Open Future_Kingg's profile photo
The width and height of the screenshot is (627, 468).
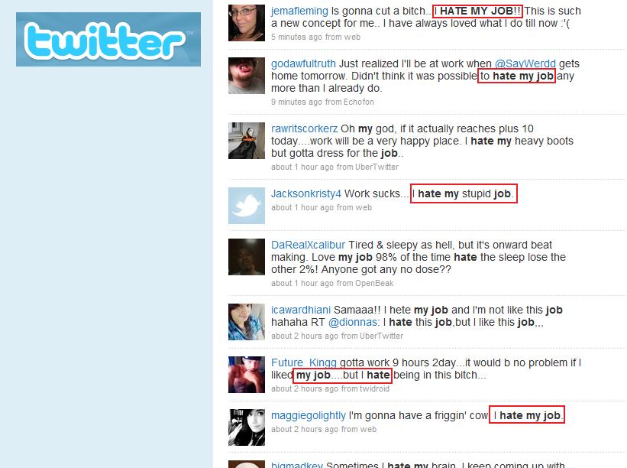[247, 374]
